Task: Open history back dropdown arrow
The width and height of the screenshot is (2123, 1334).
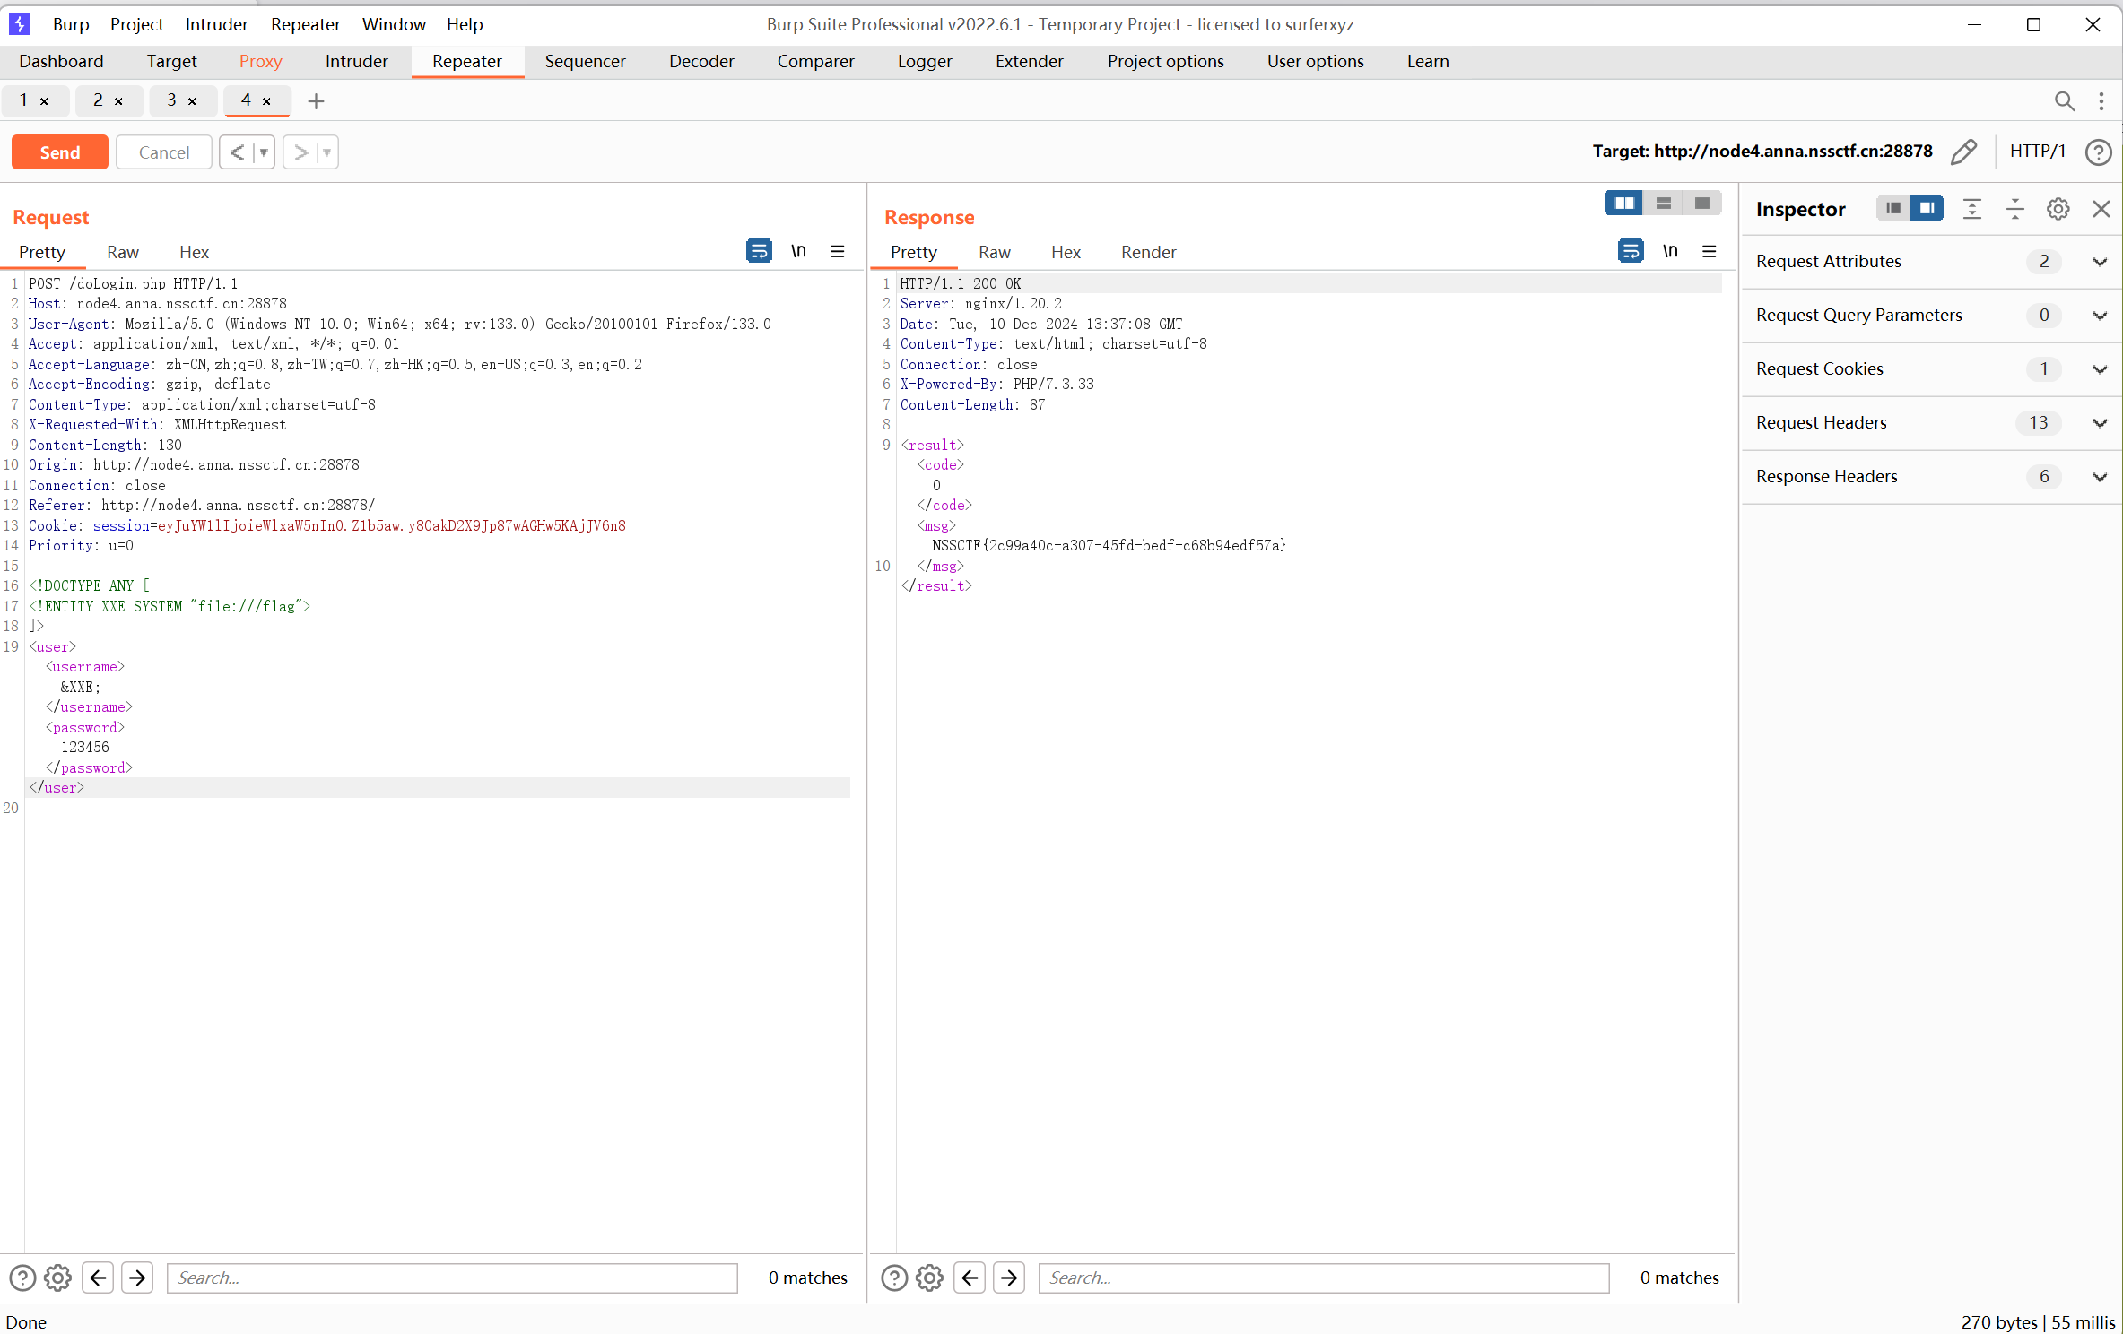Action: (264, 152)
